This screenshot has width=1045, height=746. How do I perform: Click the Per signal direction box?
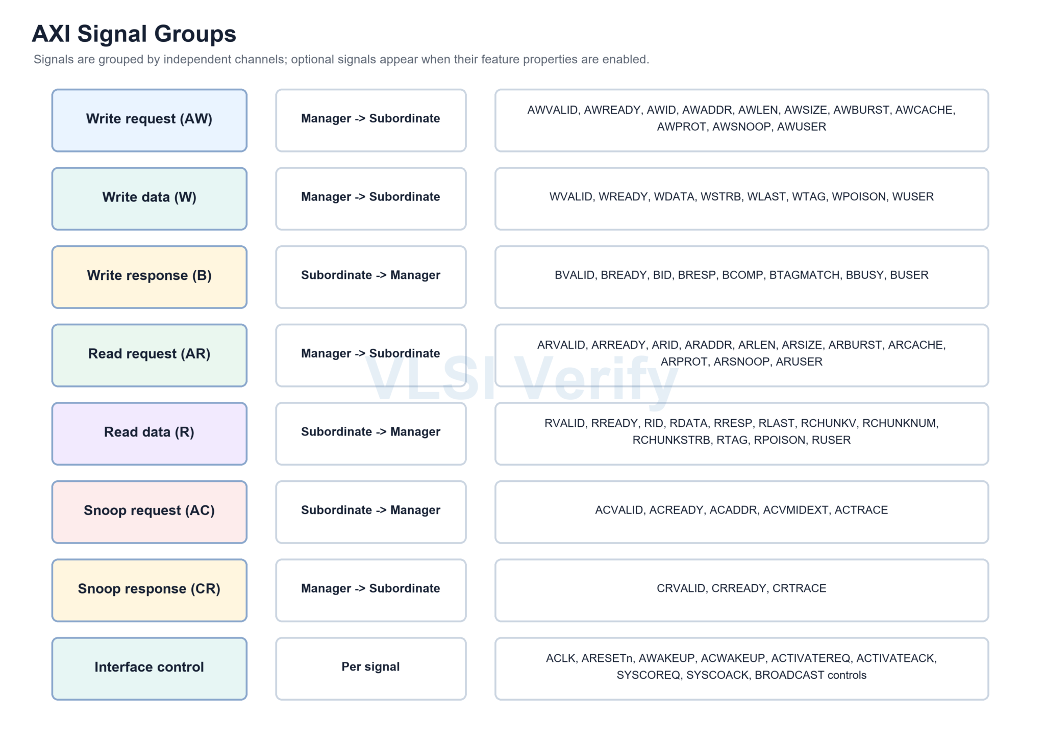tap(371, 668)
